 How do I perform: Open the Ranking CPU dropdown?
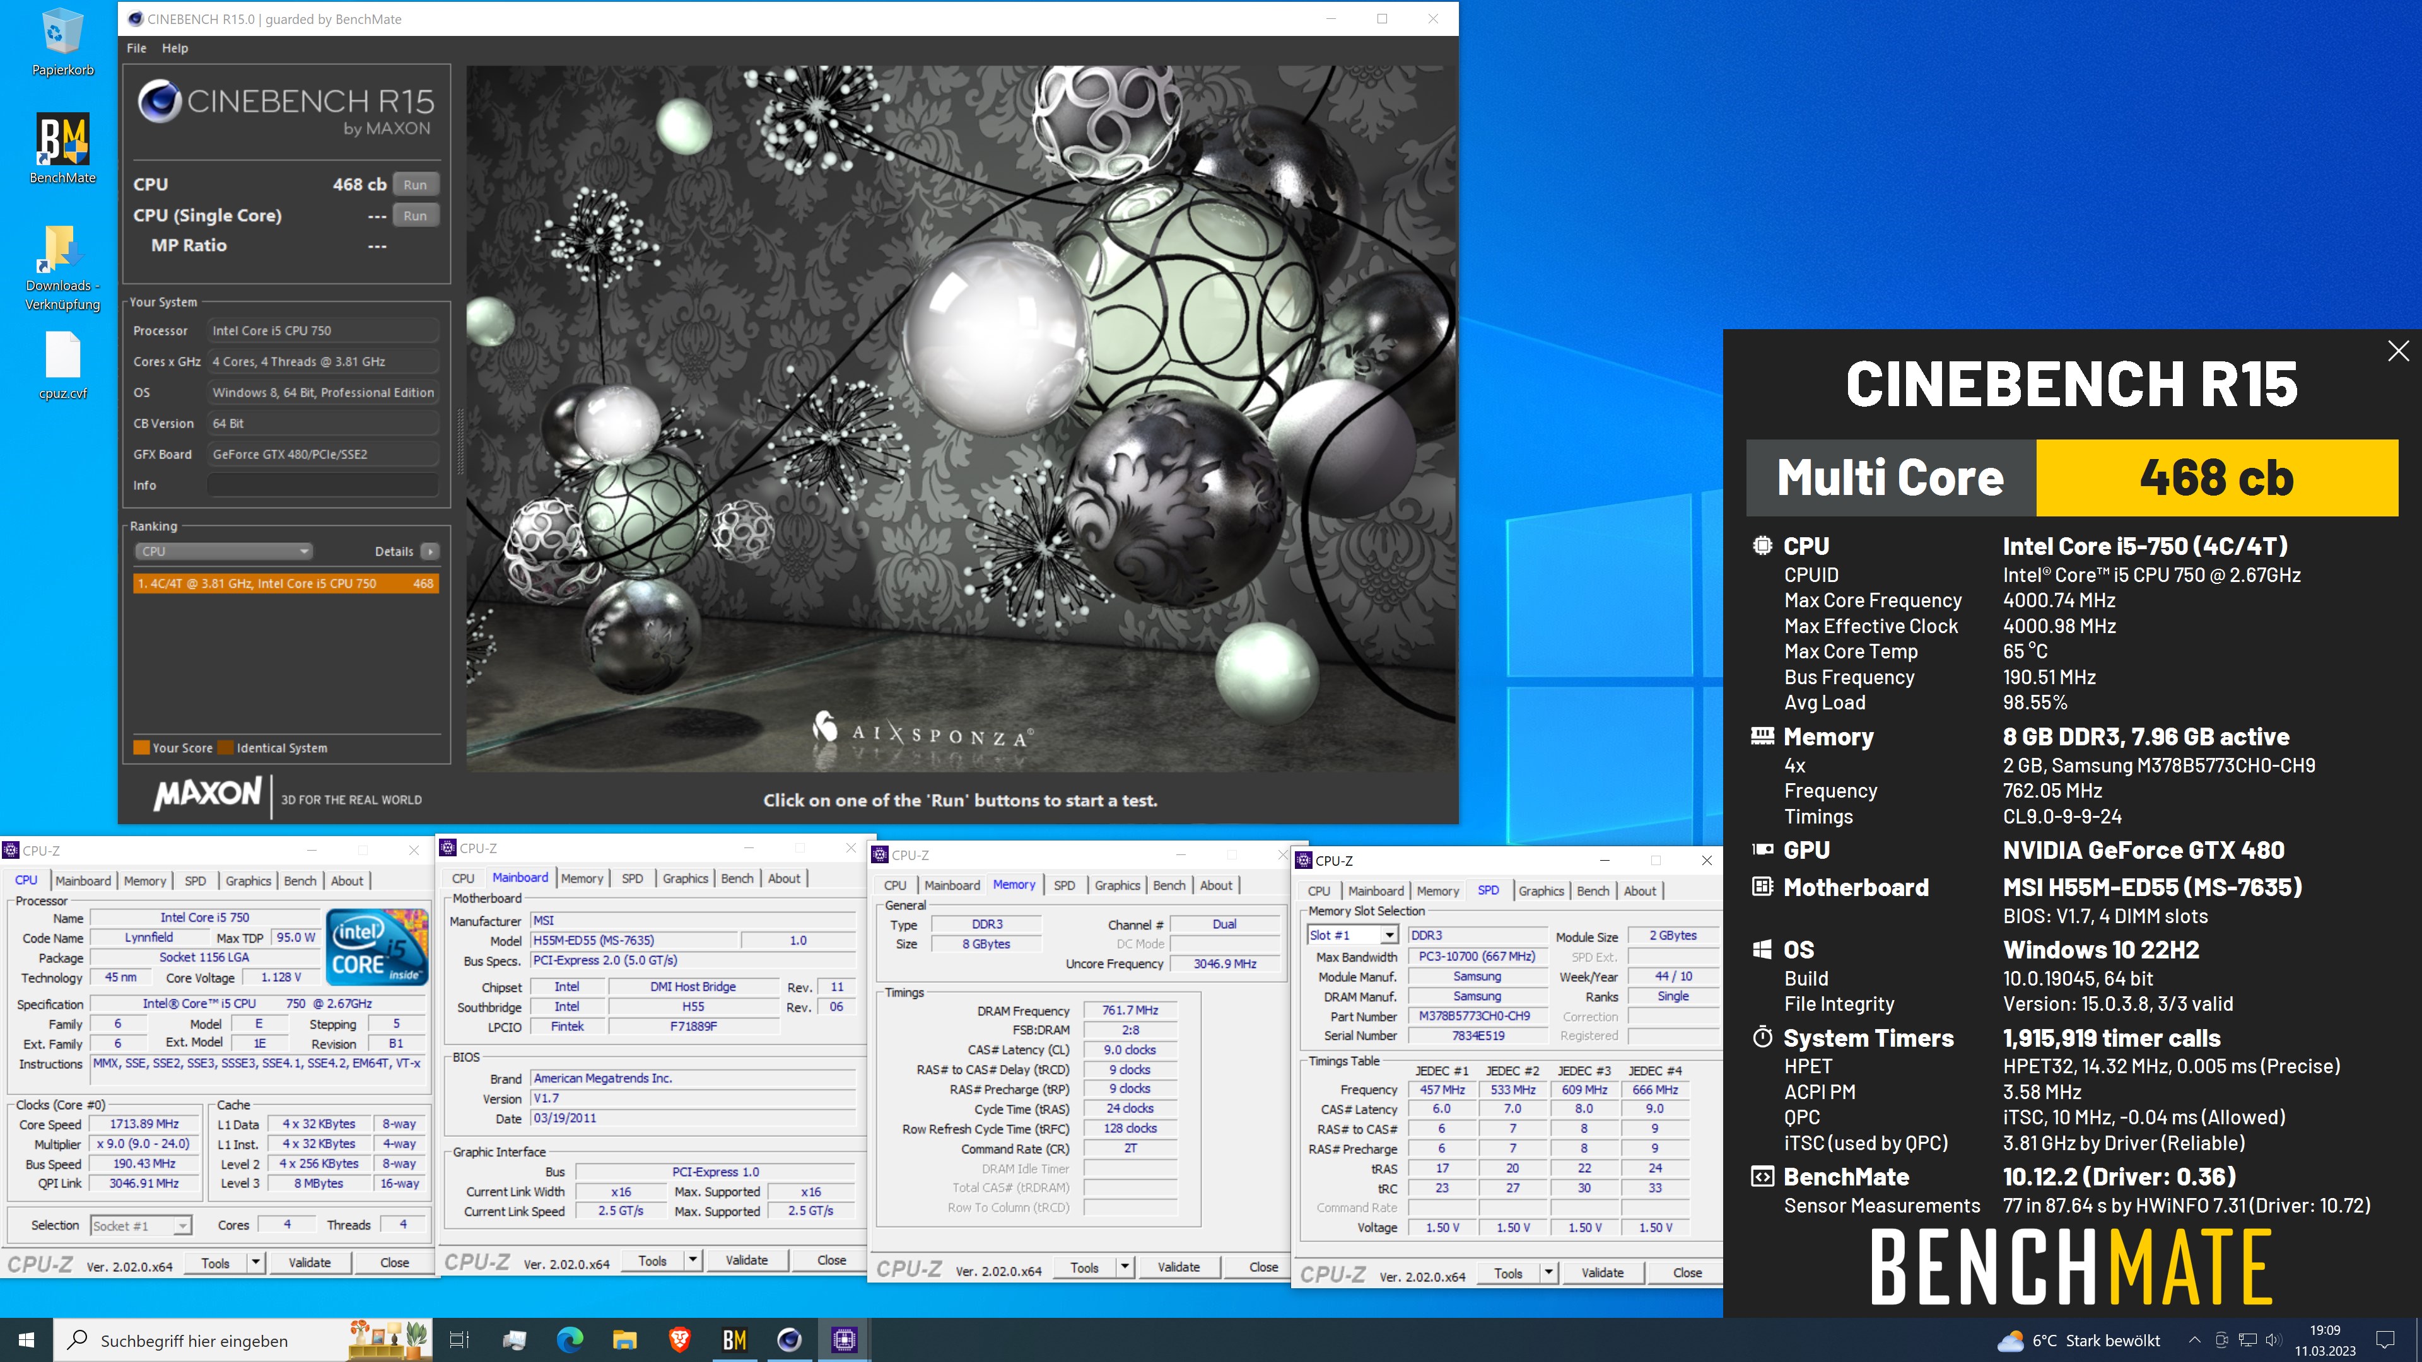pyautogui.click(x=224, y=552)
